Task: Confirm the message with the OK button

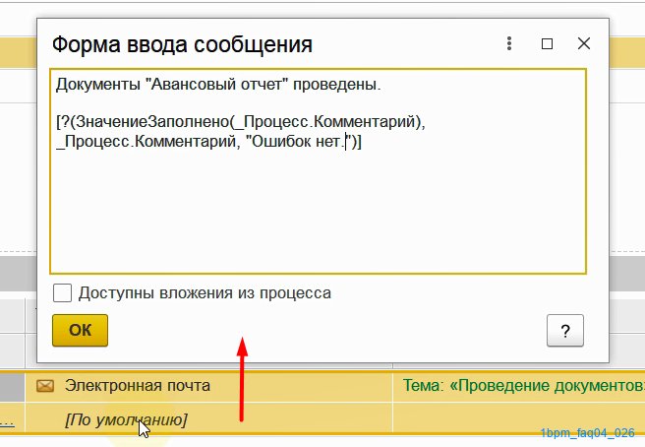Action: coord(81,331)
